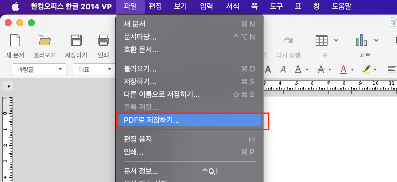Open the 표 menu in the menu bar

298,7
